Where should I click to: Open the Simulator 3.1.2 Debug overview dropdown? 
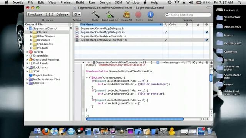coord(48,15)
